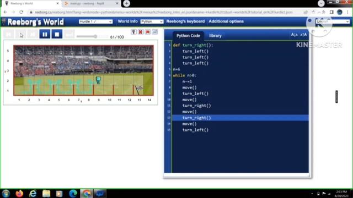Click the red flag icon above the world

pos(148,32)
